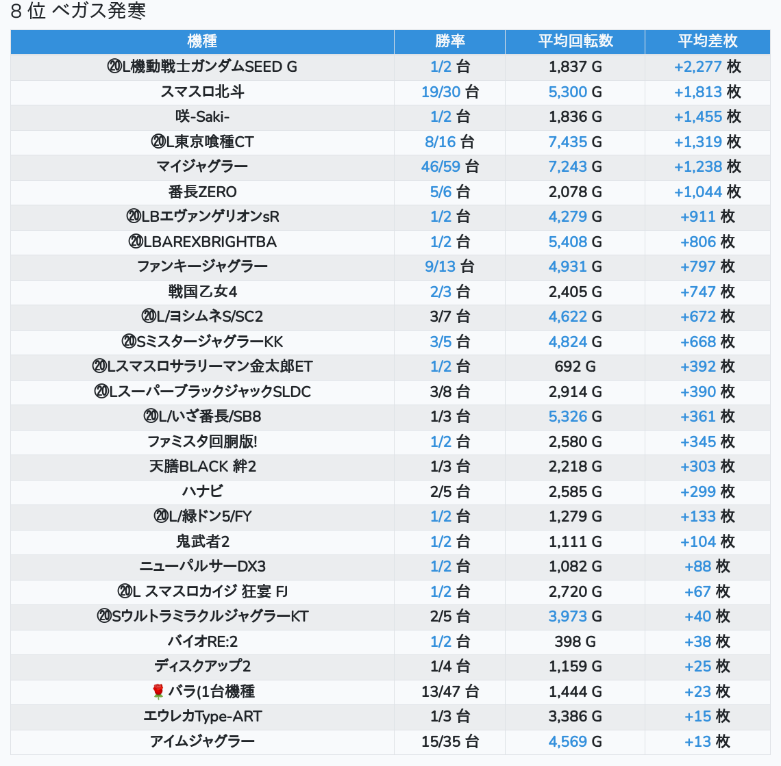The image size is (781, 766).
Task: Sort by the 平均回転数 column header
Action: [x=575, y=41]
